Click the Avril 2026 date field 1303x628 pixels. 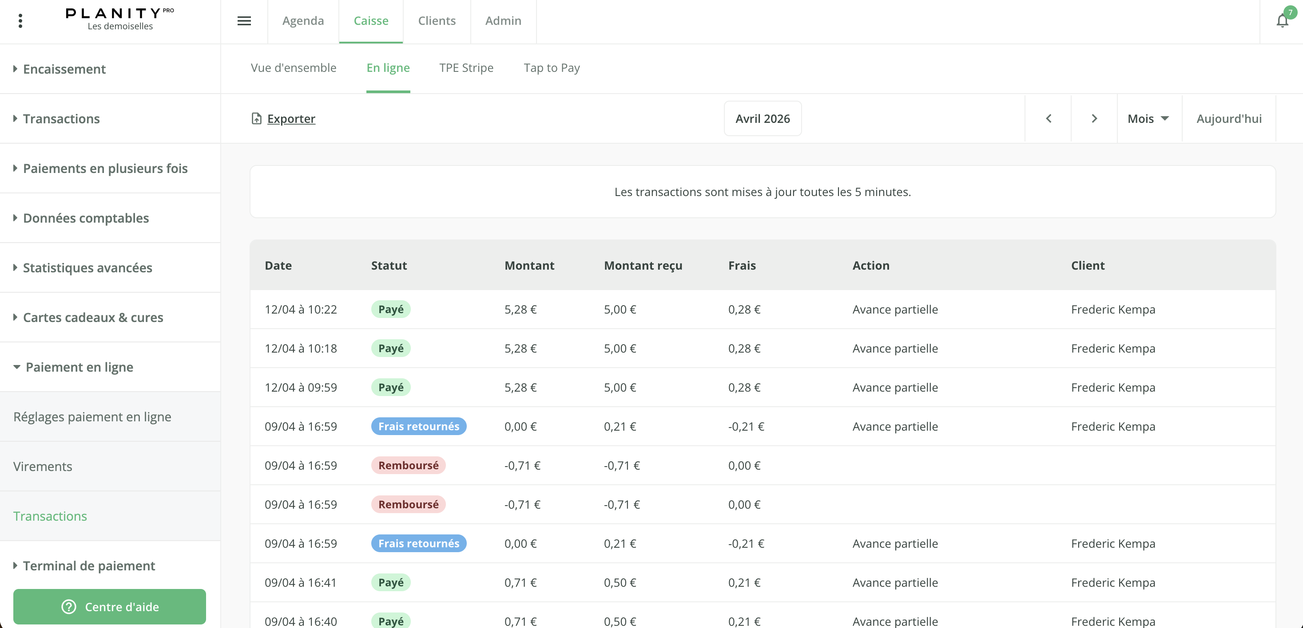point(762,118)
